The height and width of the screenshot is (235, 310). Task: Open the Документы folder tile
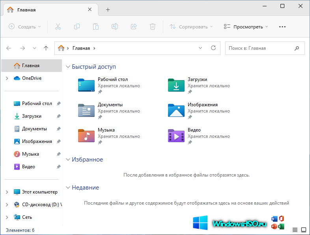pyautogui.click(x=109, y=111)
